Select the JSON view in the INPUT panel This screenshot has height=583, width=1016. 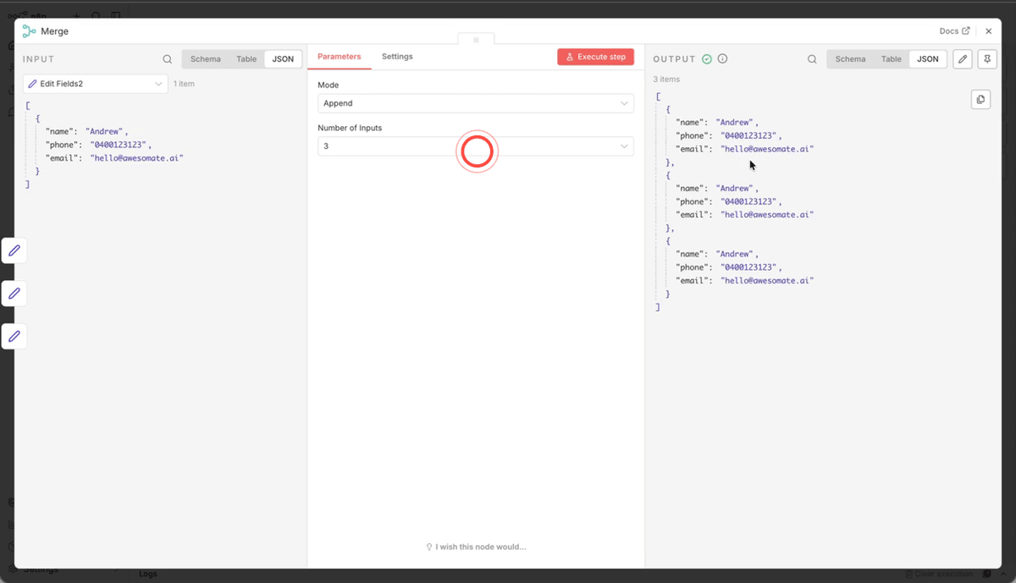(x=283, y=59)
